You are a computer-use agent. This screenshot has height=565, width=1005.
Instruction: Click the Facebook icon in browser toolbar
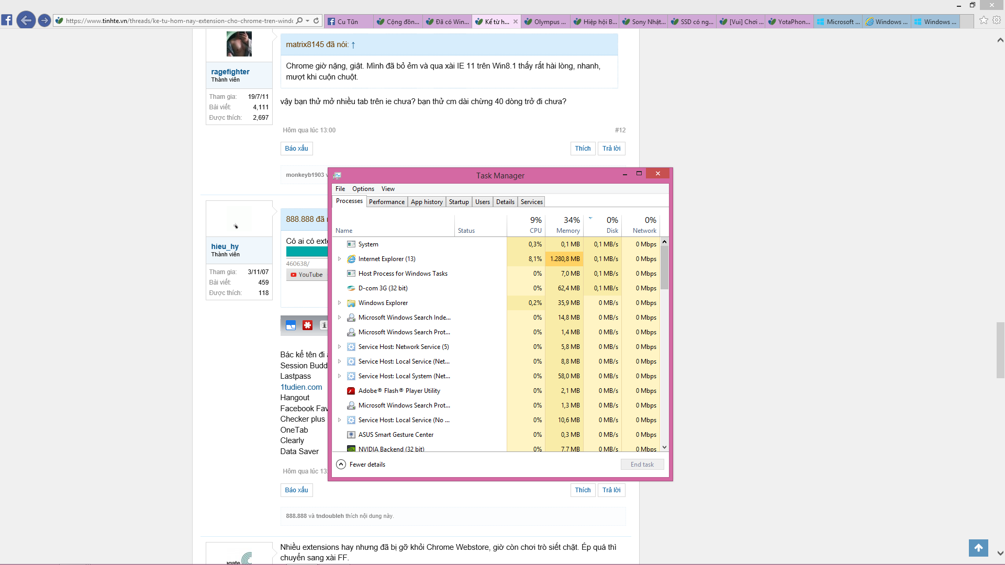[7, 20]
